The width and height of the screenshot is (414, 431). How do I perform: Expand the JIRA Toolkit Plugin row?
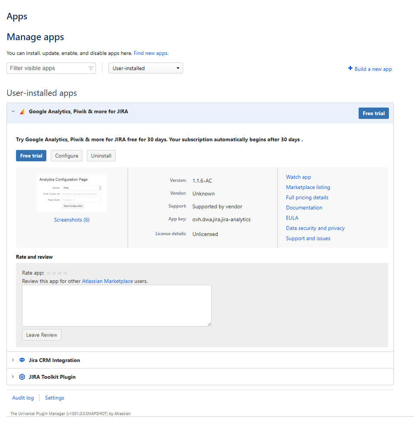click(13, 377)
